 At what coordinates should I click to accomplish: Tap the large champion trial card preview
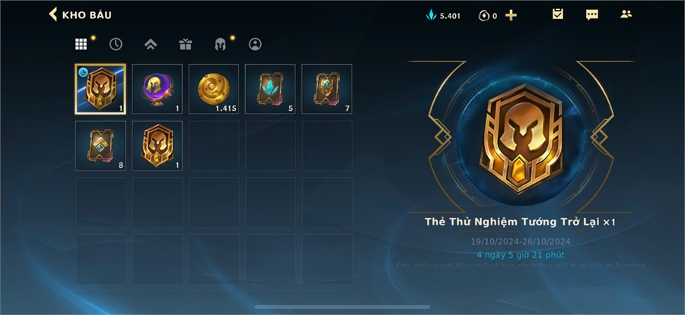(521, 138)
